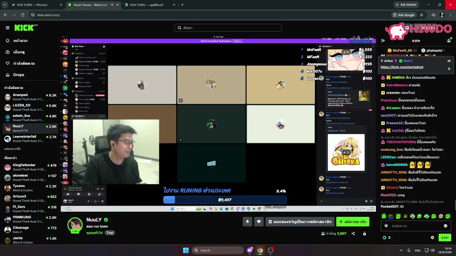Screen dimensions: 456x256
Task: Click the Ask Google button
Action: click(404, 15)
